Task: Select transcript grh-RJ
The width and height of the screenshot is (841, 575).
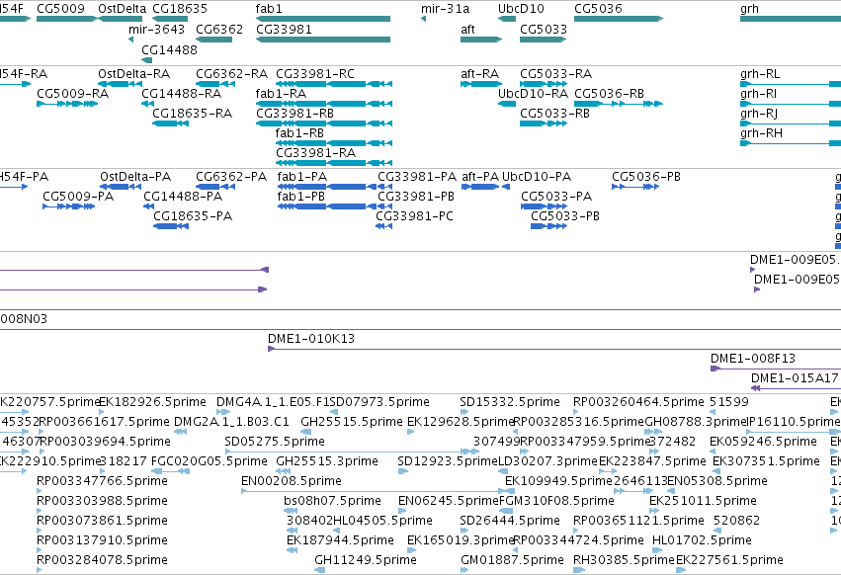Action: [x=791, y=123]
